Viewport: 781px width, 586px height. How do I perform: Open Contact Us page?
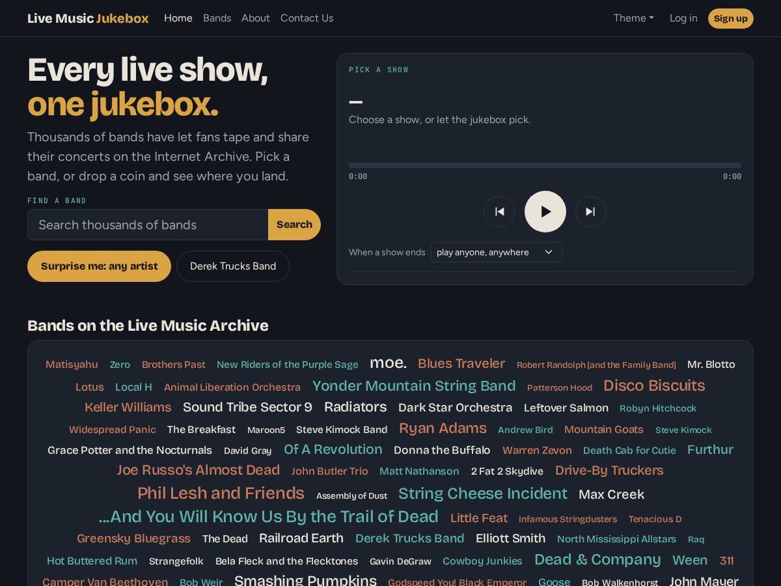click(307, 18)
